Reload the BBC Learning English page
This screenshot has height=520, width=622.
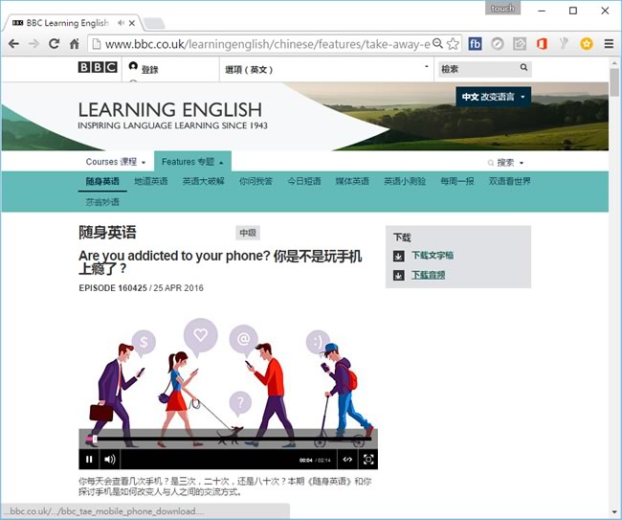coord(54,44)
